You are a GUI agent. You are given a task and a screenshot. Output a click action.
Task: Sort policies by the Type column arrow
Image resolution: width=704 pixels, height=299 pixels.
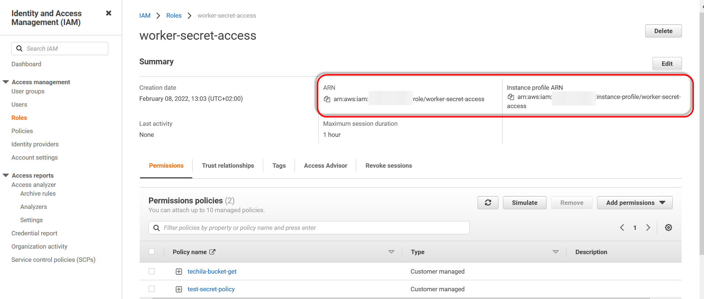[x=555, y=252]
